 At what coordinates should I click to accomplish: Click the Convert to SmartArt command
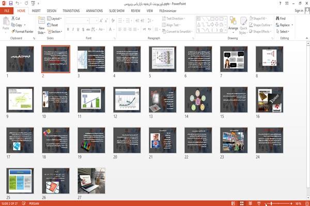tap(177, 31)
